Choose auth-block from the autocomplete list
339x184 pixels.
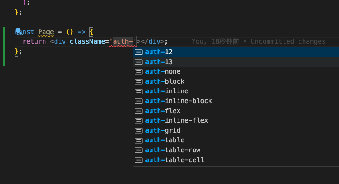click(x=165, y=81)
